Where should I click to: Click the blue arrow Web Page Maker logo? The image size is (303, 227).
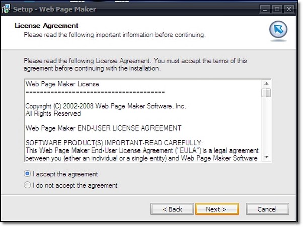click(278, 29)
